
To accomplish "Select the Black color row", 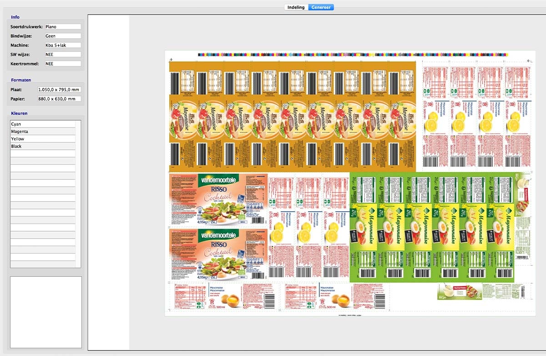I will click(43, 146).
